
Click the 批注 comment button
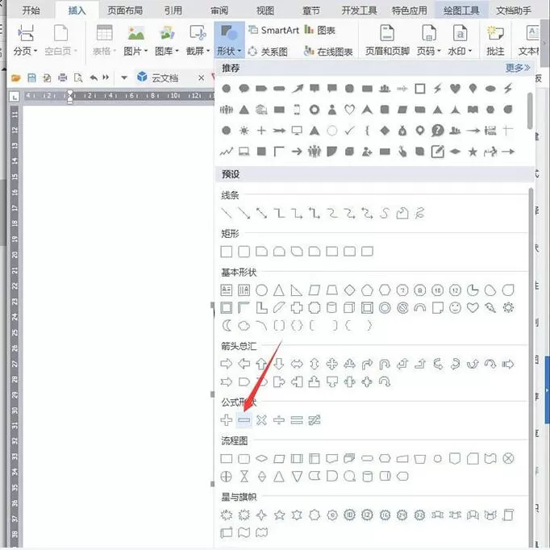coord(495,40)
